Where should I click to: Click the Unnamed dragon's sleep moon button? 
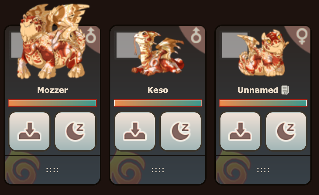[x=286, y=131]
